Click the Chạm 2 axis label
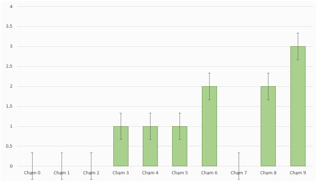 click(91, 173)
